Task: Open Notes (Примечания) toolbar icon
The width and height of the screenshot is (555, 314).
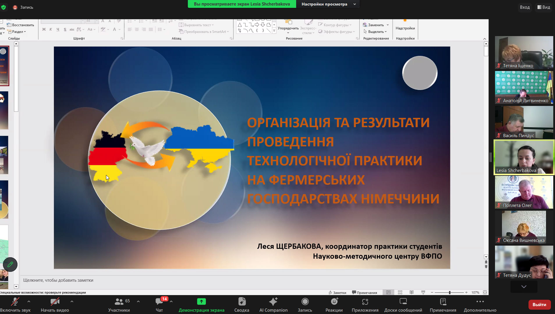Action: click(443, 301)
